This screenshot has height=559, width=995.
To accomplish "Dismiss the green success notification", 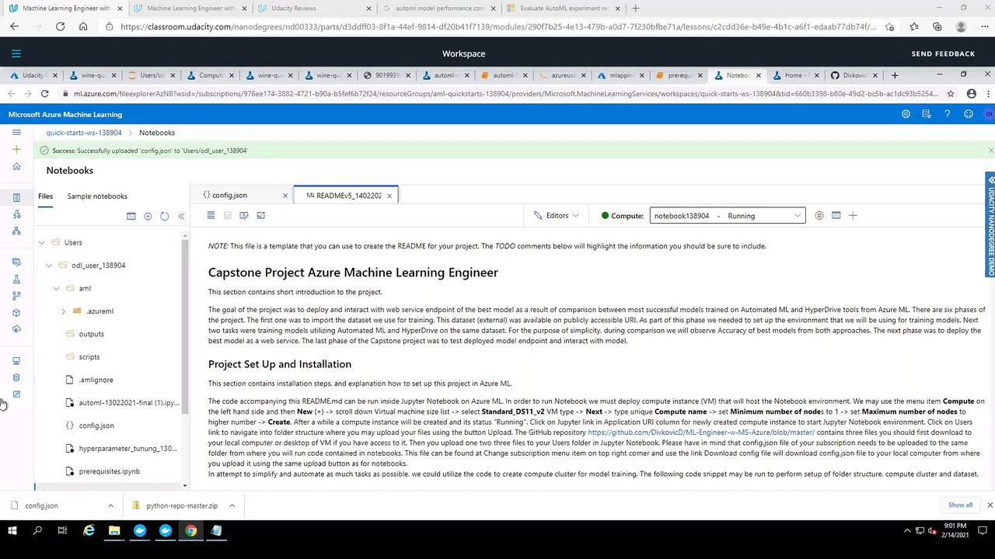I will point(990,151).
